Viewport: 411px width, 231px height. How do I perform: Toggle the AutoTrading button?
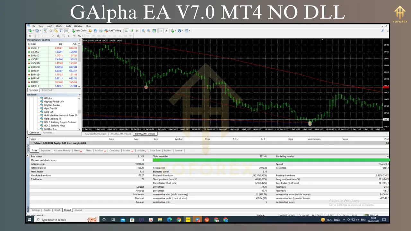click(x=113, y=31)
